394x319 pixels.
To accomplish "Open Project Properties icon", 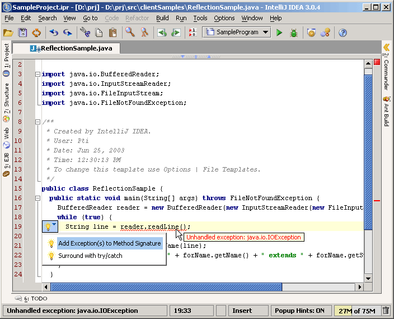I will point(325,33).
